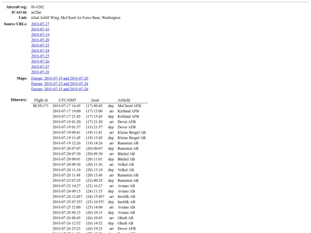Open Europe map for 2018-07-19 and 2018-07-20

[x=60, y=78]
